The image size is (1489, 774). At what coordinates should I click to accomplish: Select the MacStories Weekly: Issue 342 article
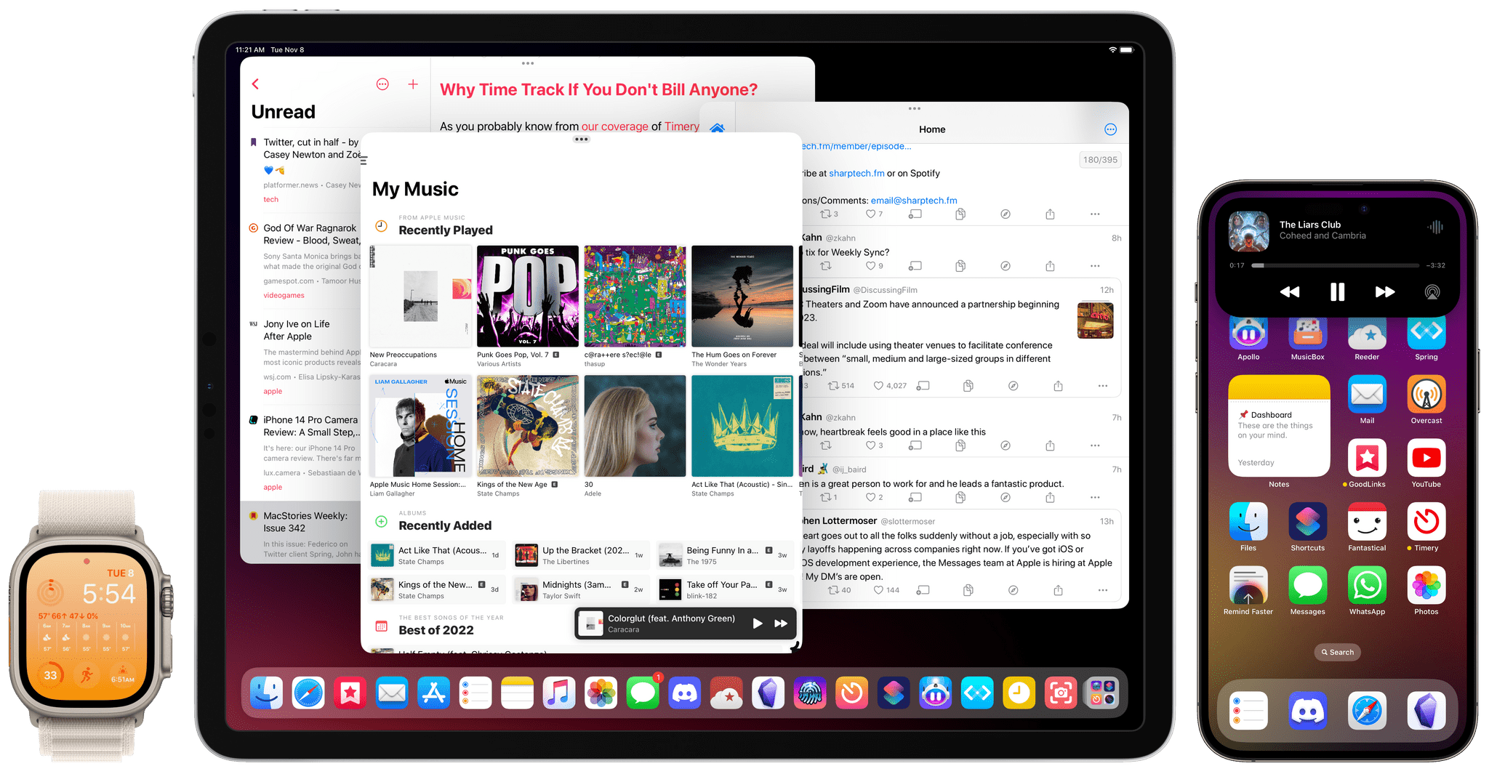click(301, 533)
